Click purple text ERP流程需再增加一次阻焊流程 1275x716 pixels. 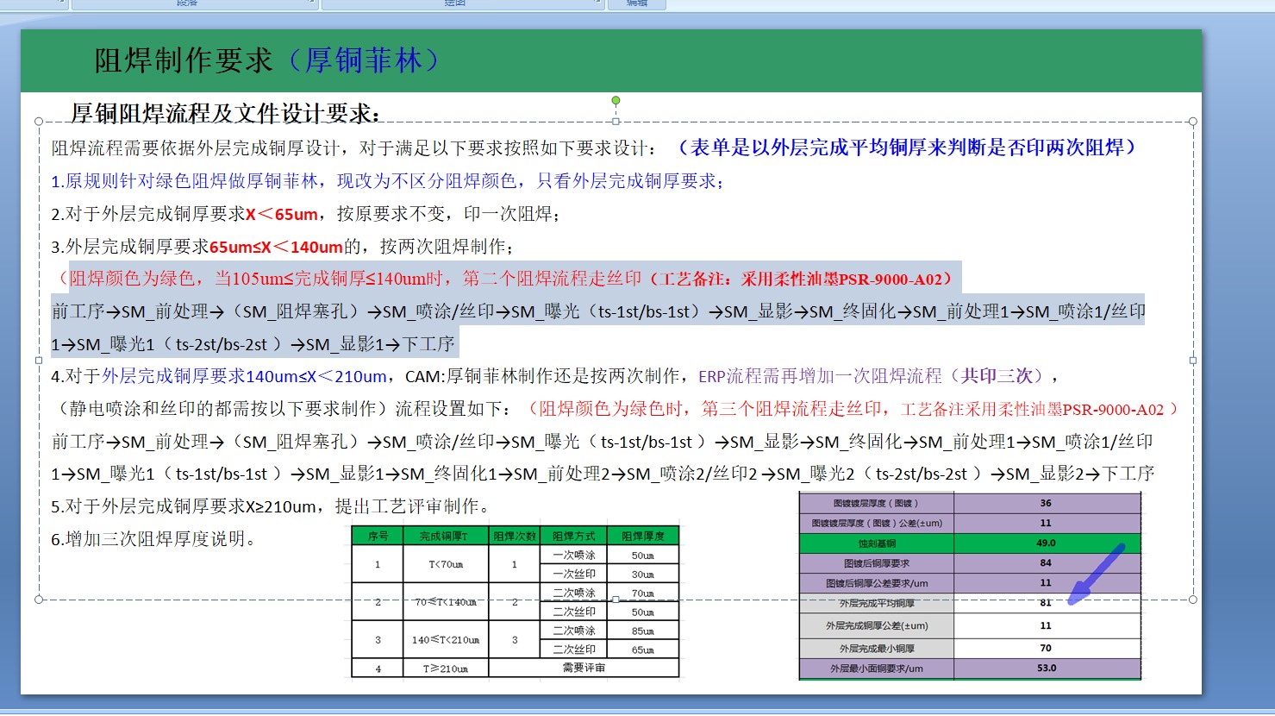coord(820,376)
